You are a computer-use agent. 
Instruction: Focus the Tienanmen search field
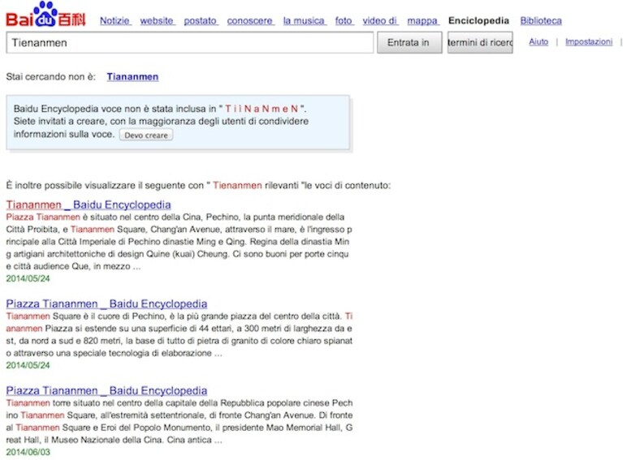(189, 42)
